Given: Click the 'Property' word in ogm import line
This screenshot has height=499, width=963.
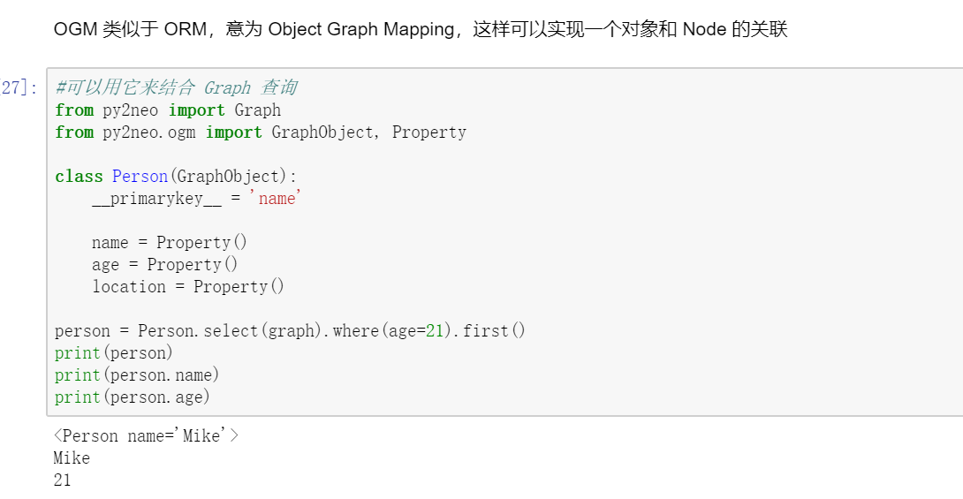Looking at the screenshot, I should (x=428, y=132).
